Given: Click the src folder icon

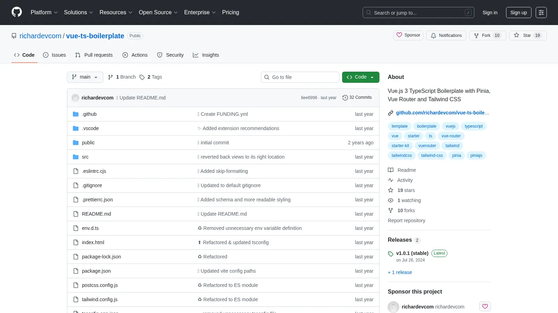Looking at the screenshot, I should [76, 157].
